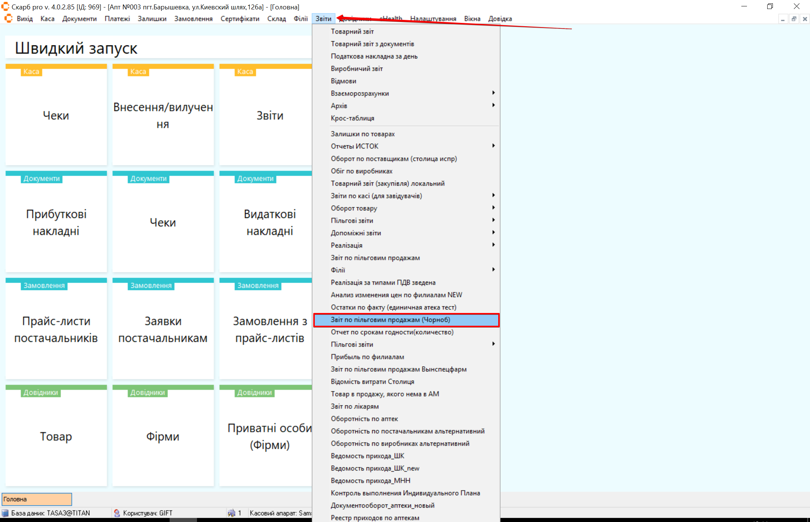The image size is (810, 522).
Task: Click the Скарб app logo icon in title bar
Action: [x=5, y=7]
